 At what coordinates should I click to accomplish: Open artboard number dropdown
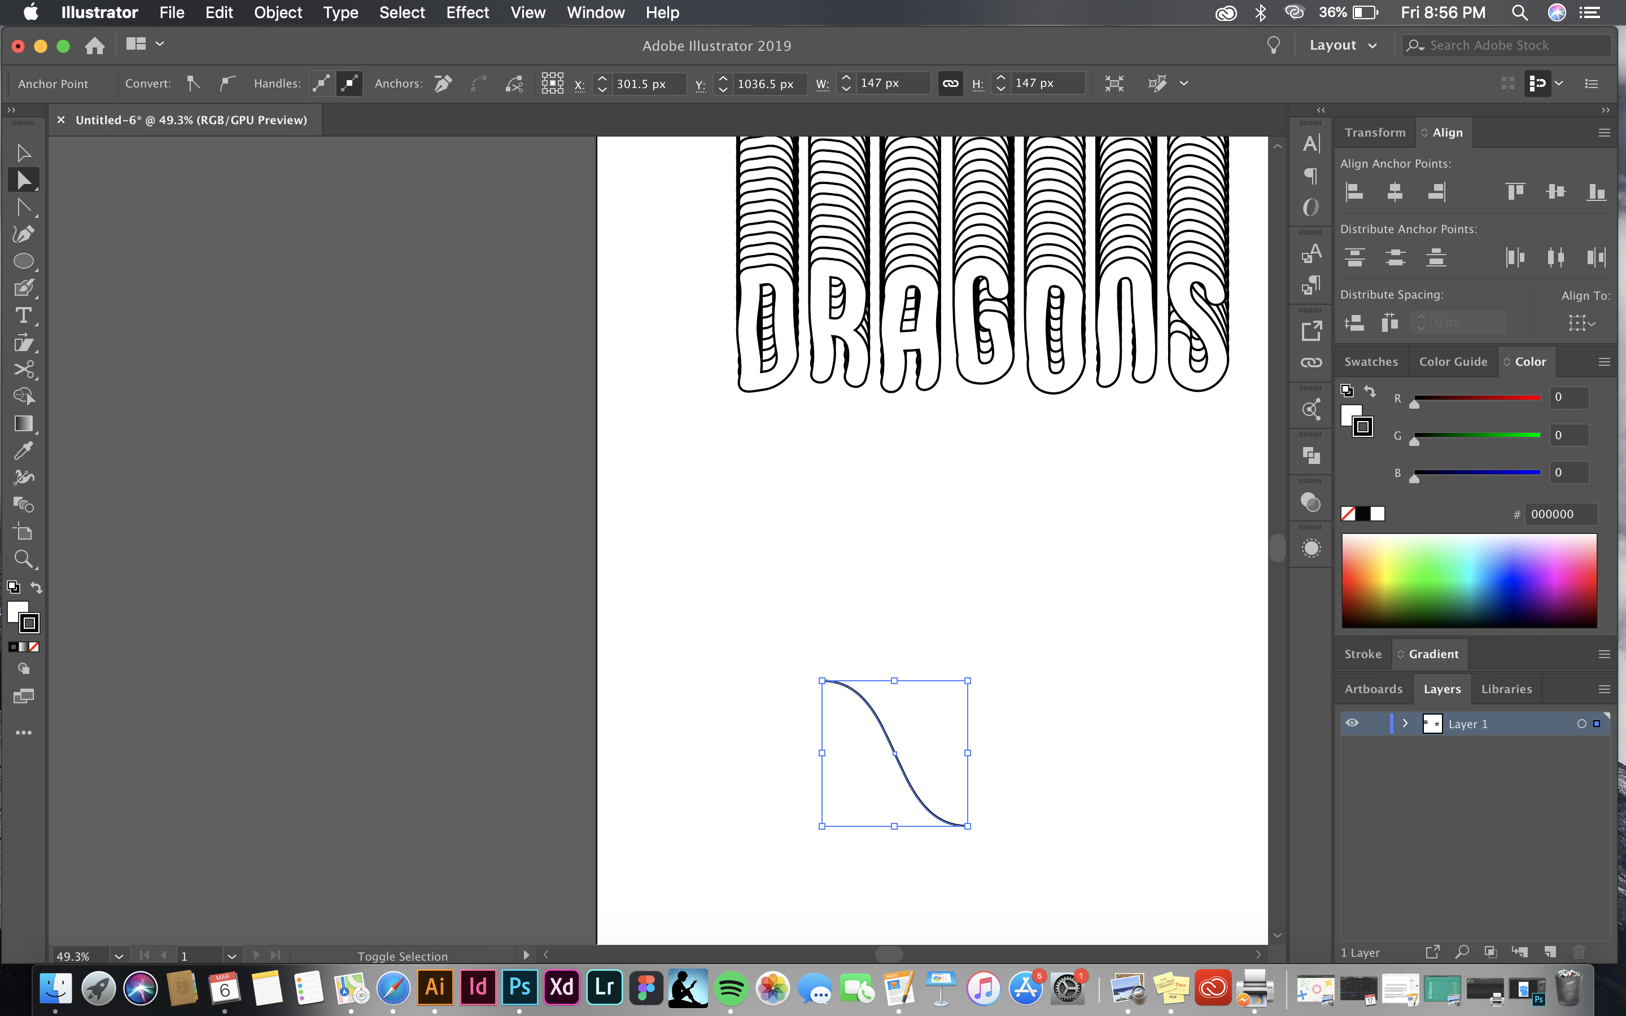point(232,956)
